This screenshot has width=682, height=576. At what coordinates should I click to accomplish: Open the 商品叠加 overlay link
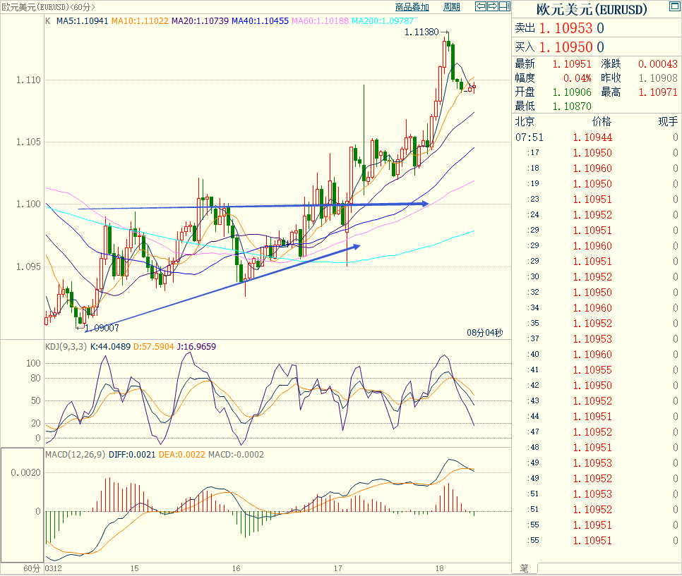(412, 7)
